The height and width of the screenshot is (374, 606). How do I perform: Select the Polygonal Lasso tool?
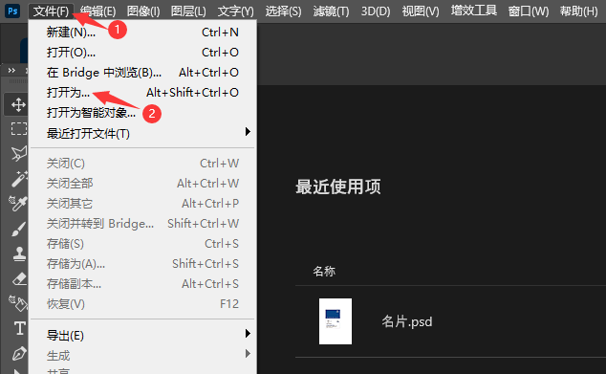tap(18, 154)
